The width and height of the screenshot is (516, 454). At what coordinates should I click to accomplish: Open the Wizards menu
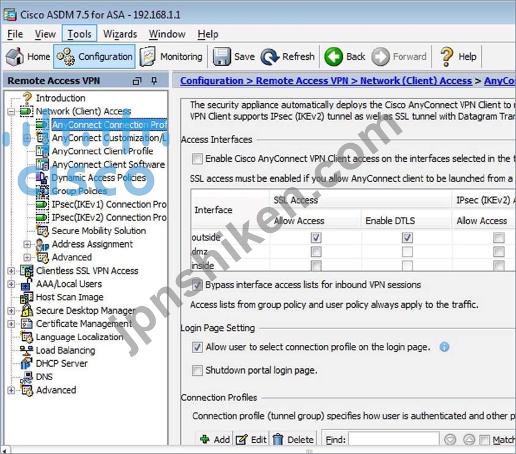pos(120,34)
